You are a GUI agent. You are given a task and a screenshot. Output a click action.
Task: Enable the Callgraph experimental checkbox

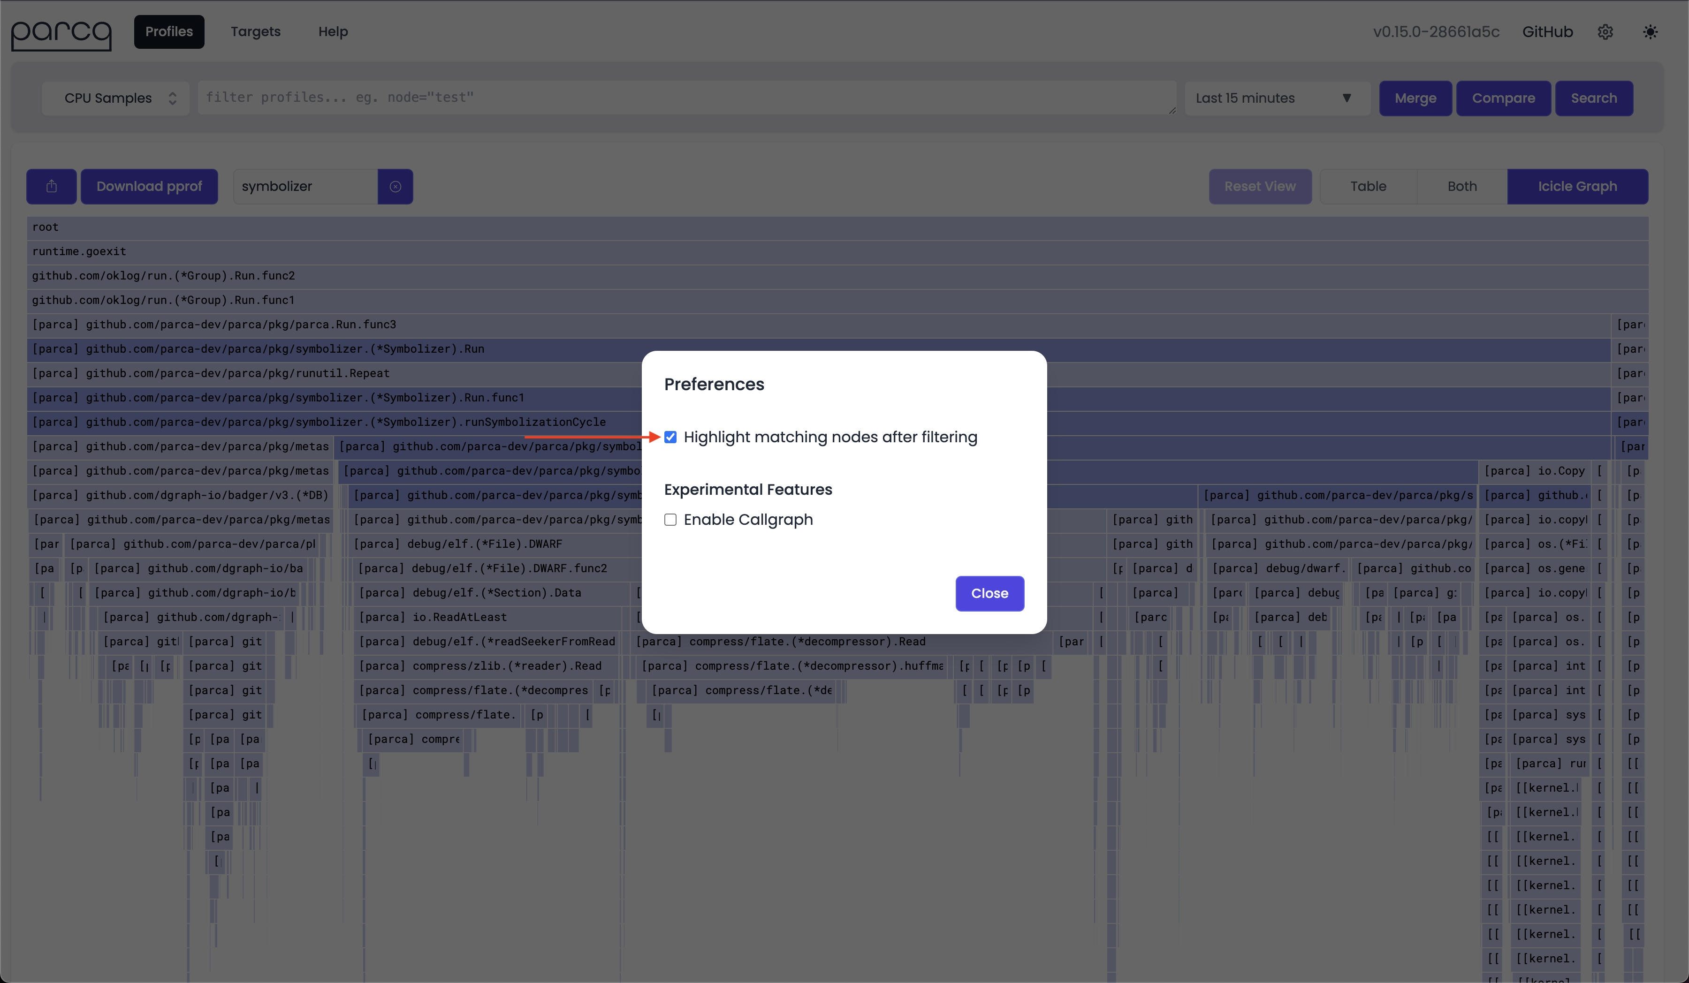tap(670, 519)
